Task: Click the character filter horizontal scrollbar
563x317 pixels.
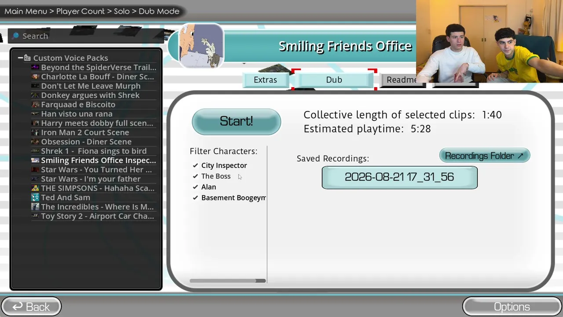Action: pyautogui.click(x=228, y=281)
